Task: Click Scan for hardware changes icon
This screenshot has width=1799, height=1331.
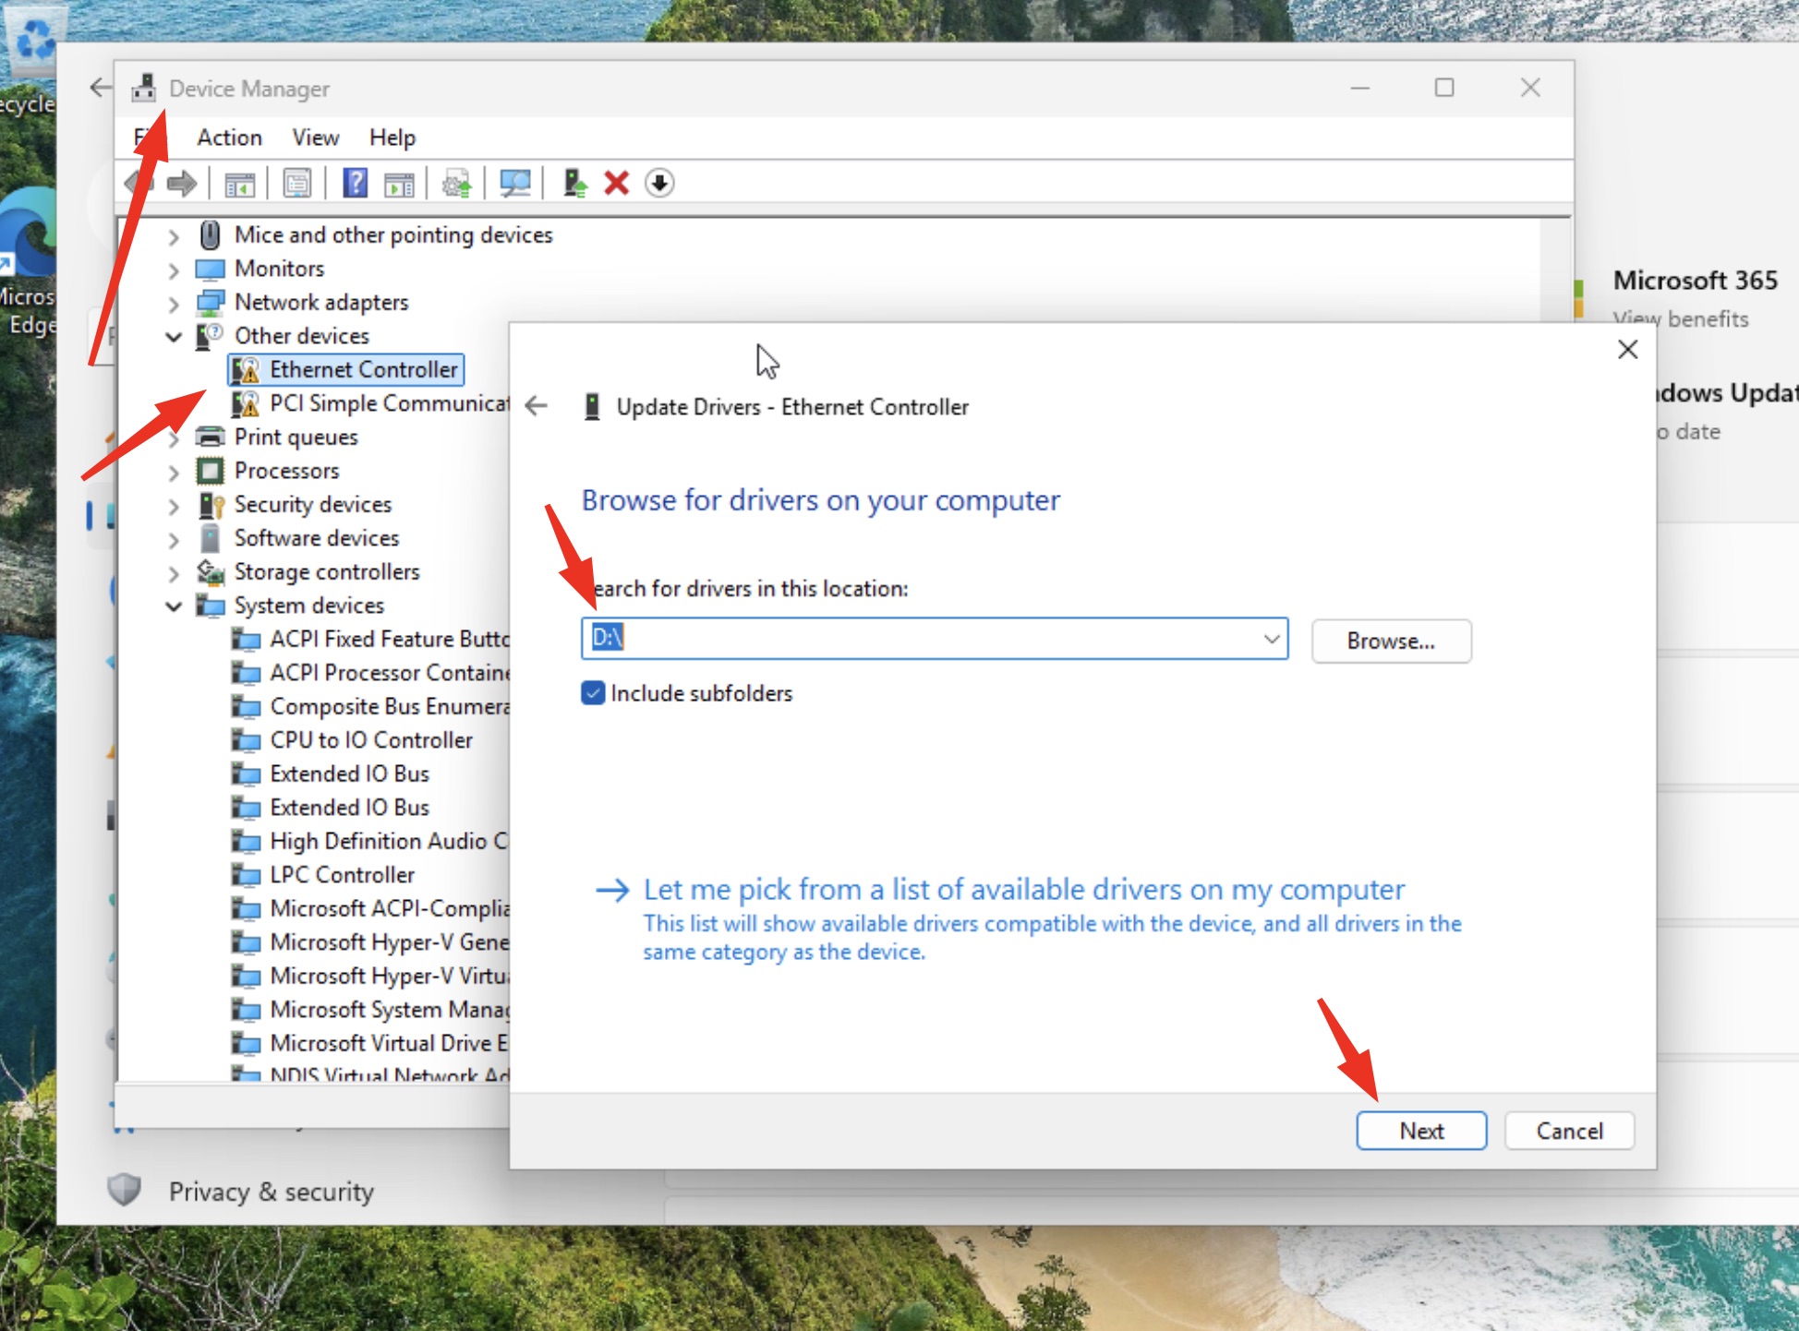Action: (x=515, y=184)
